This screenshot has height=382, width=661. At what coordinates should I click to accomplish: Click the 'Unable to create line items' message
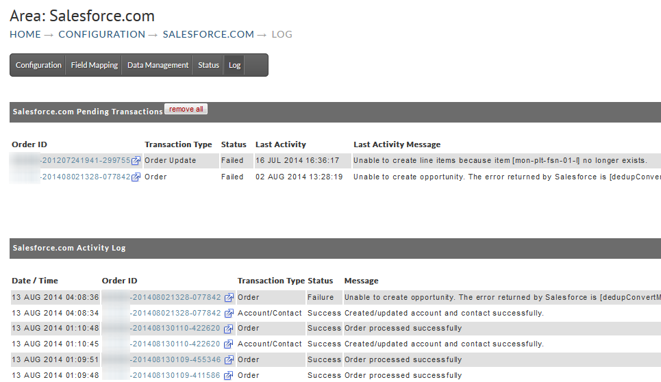500,160
